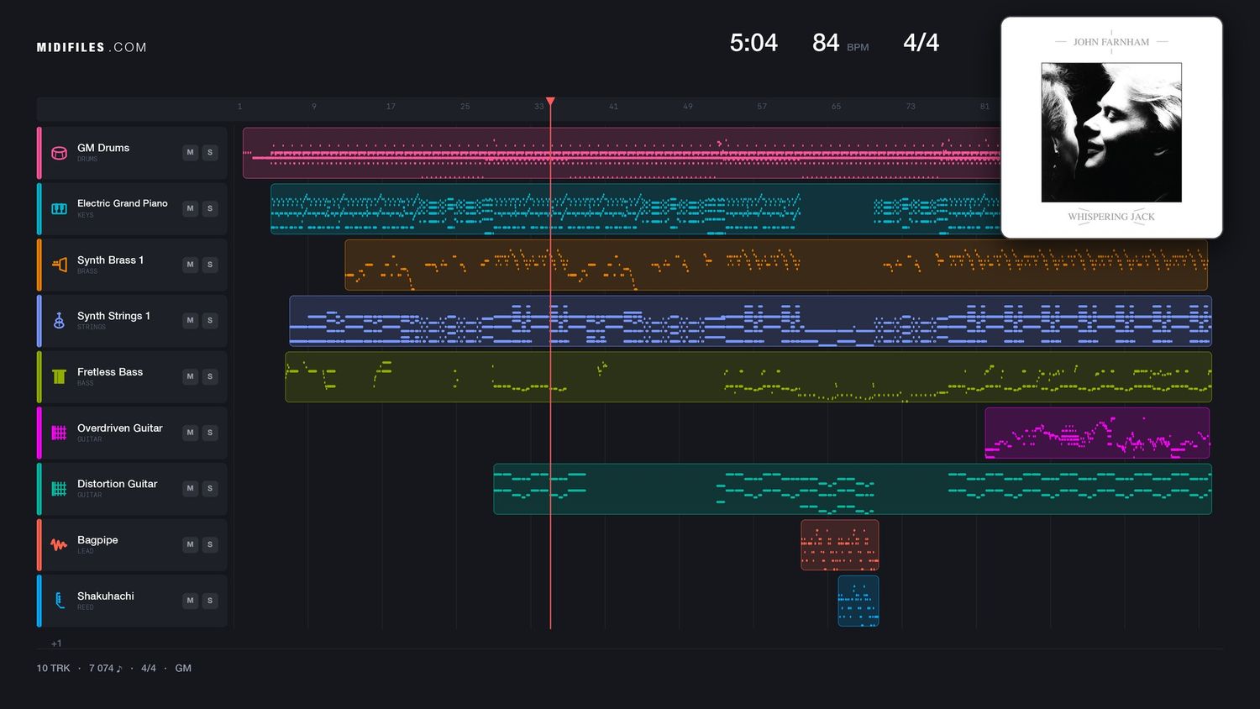The width and height of the screenshot is (1260, 709).
Task: Select the Fretless Bass track name
Action: click(110, 372)
